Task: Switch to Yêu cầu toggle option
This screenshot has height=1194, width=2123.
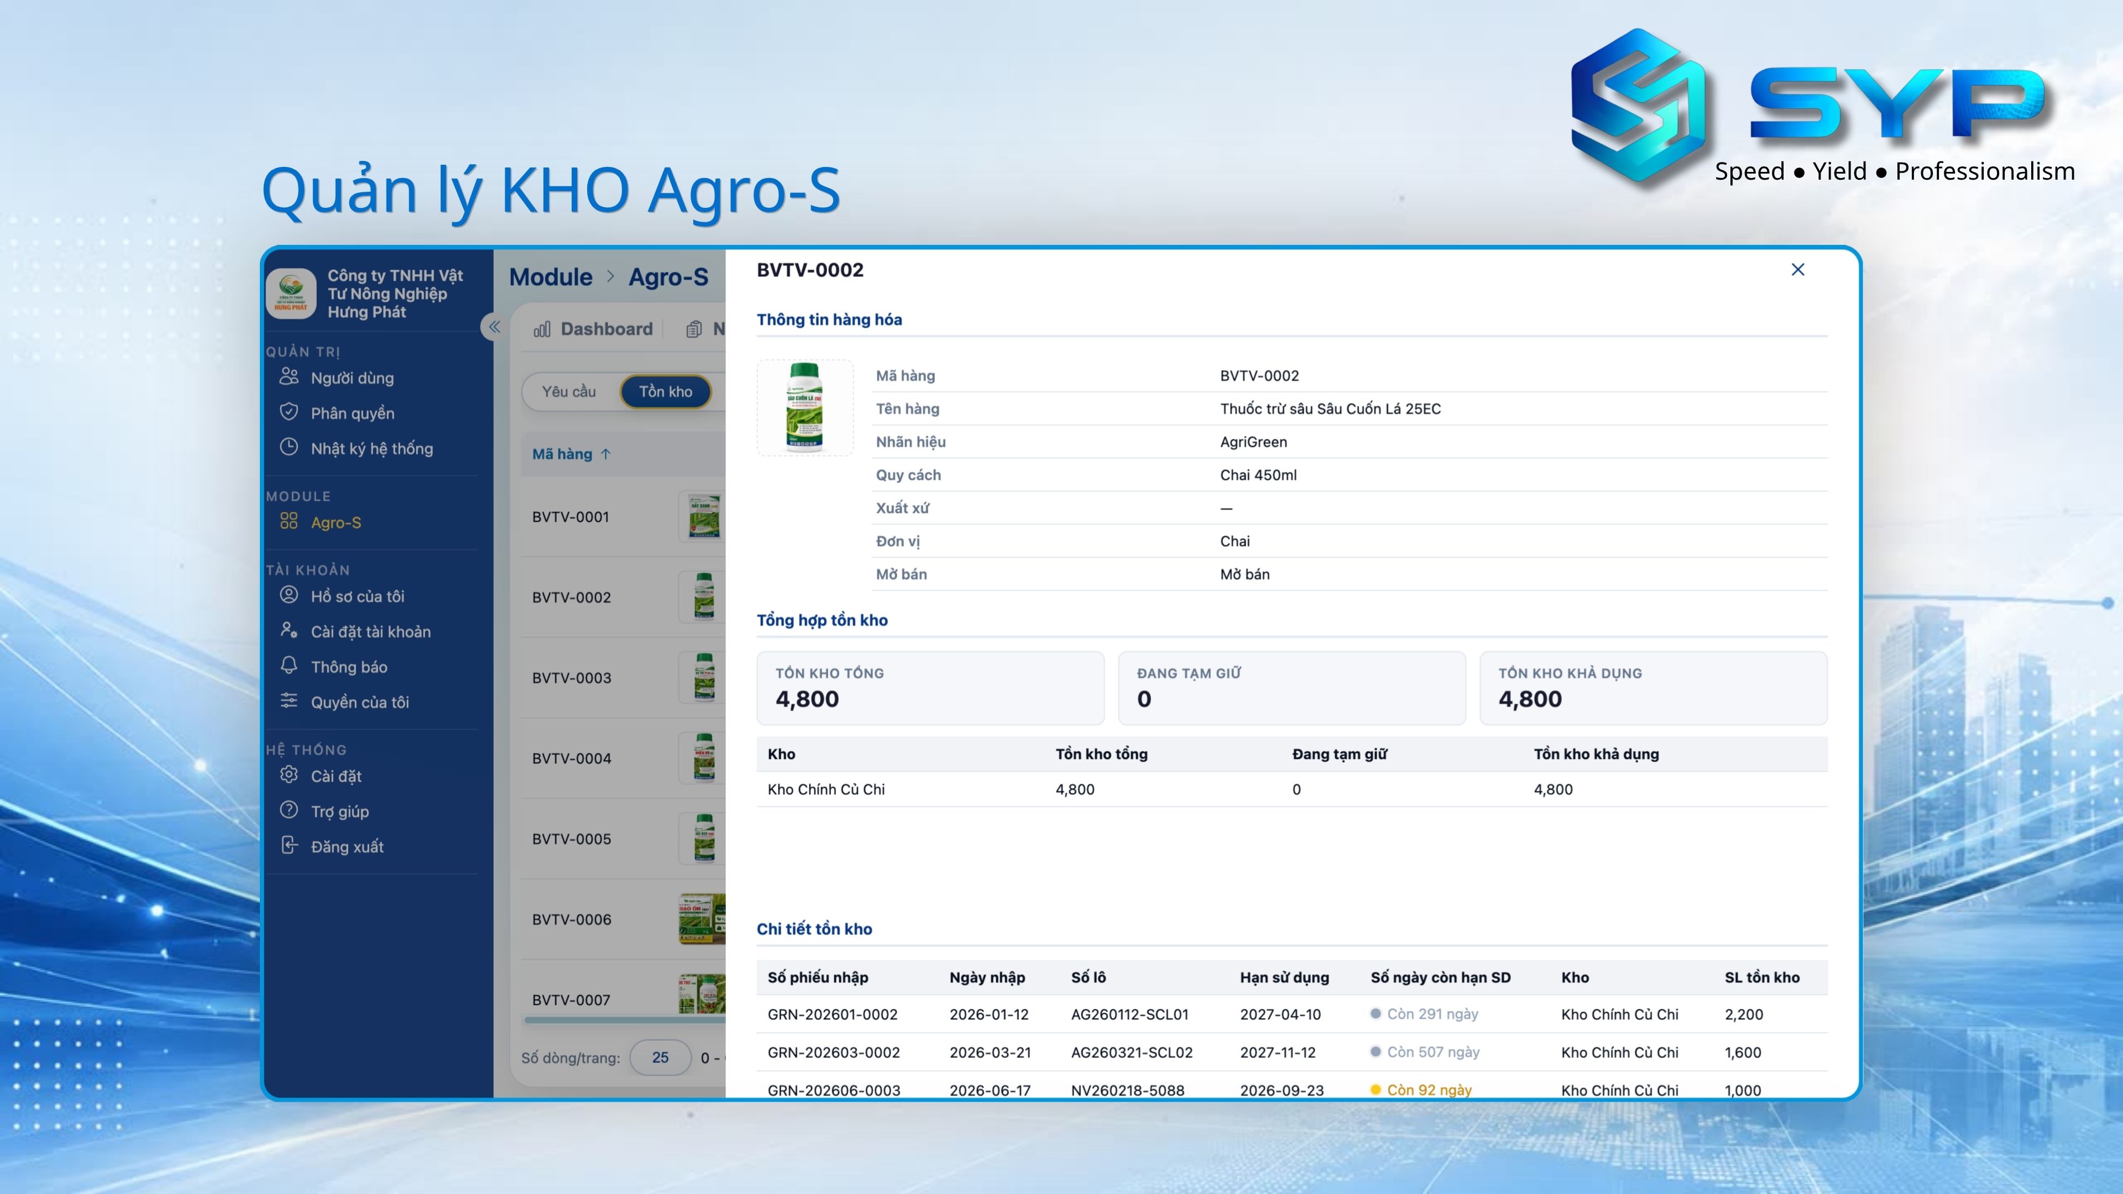Action: tap(569, 391)
